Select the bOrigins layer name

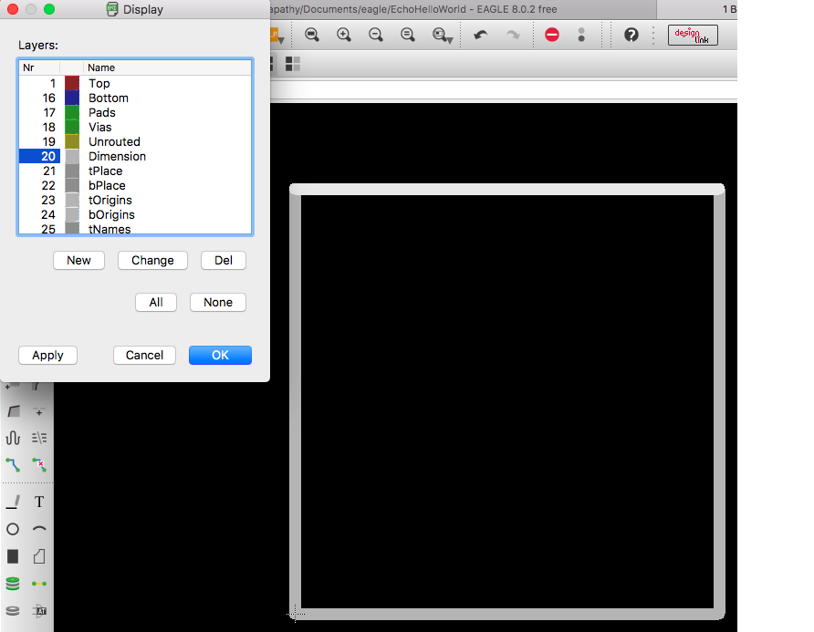click(111, 214)
